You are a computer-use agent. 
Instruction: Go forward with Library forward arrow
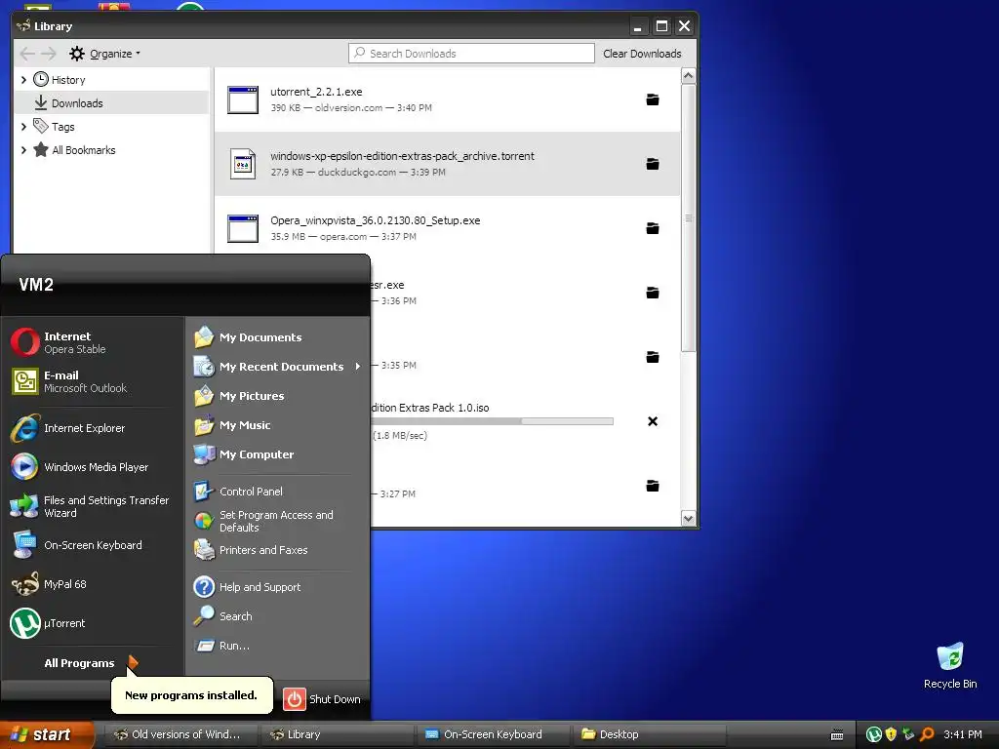click(49, 54)
